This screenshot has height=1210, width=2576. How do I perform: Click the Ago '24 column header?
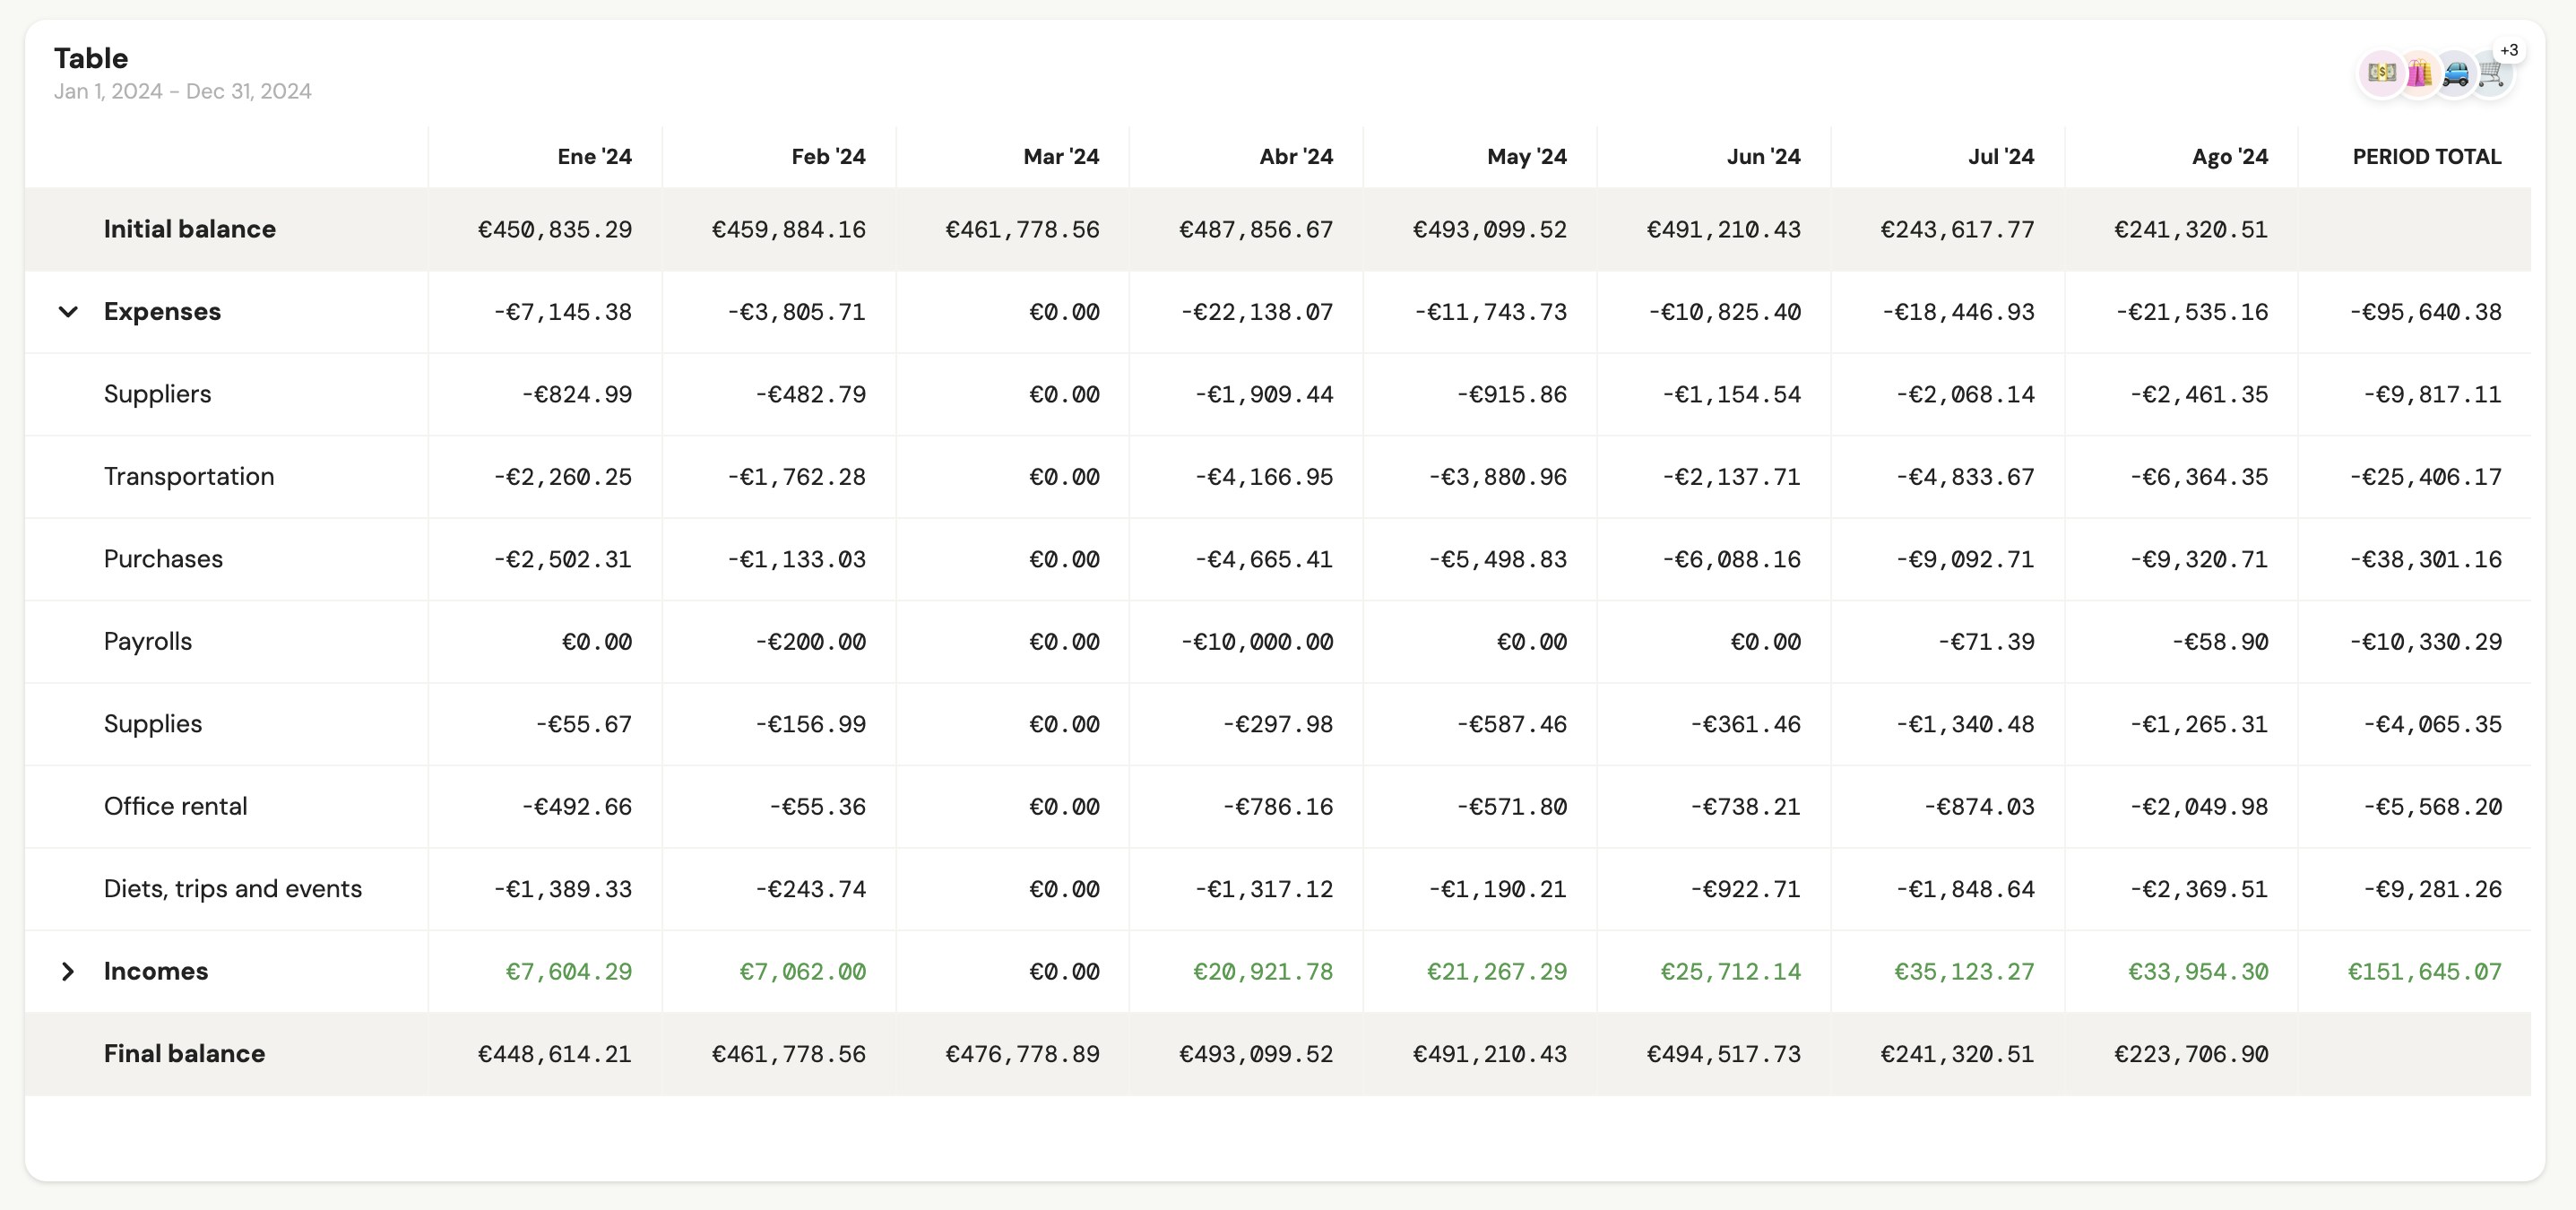[x=2229, y=157]
